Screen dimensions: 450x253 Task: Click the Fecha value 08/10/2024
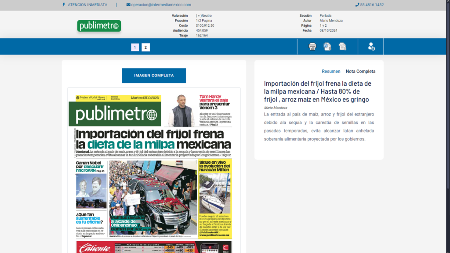pos(329,30)
